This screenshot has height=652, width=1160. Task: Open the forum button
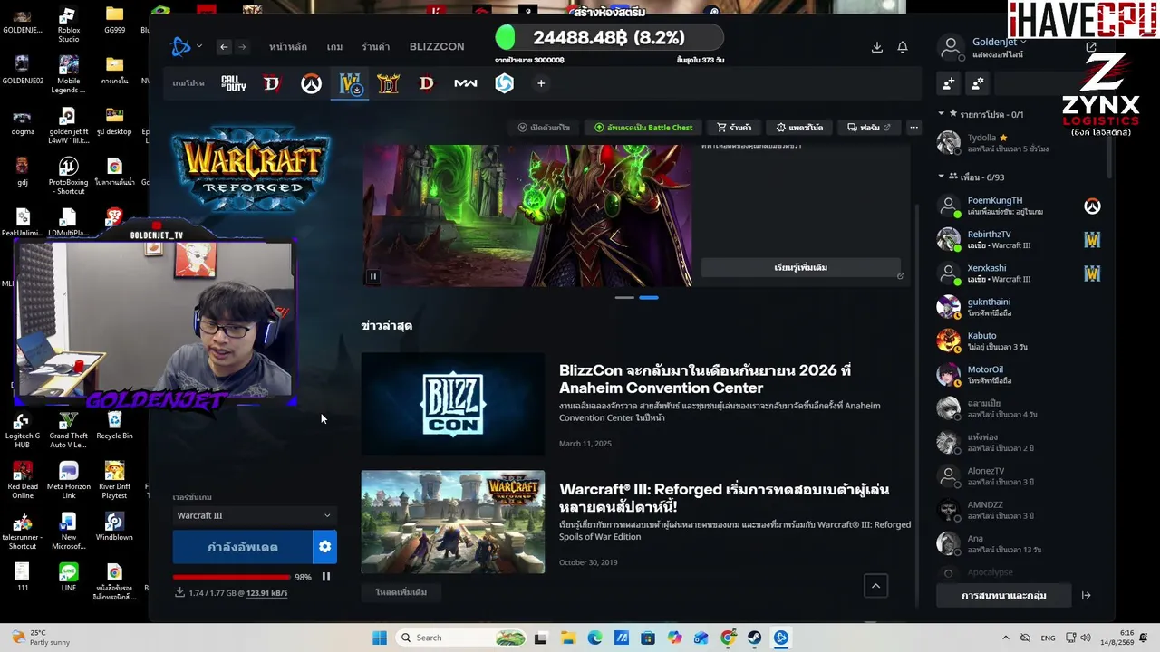pos(869,128)
